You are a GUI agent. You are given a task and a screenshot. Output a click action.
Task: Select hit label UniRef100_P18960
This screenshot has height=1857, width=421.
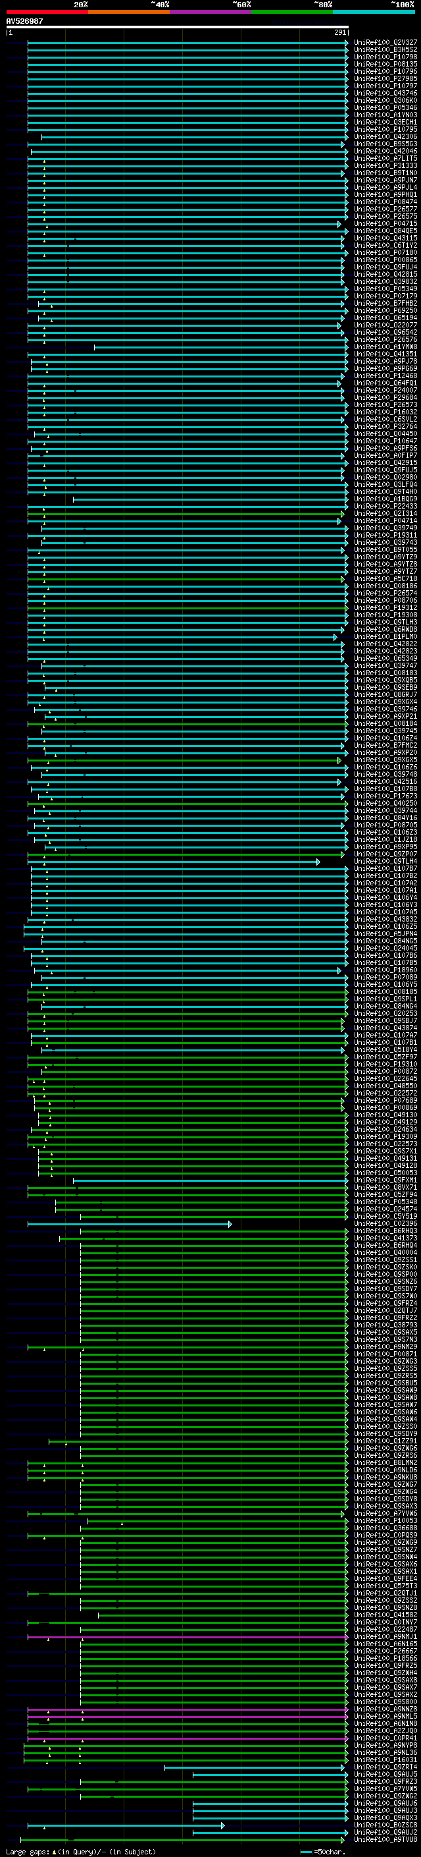pos(385,970)
